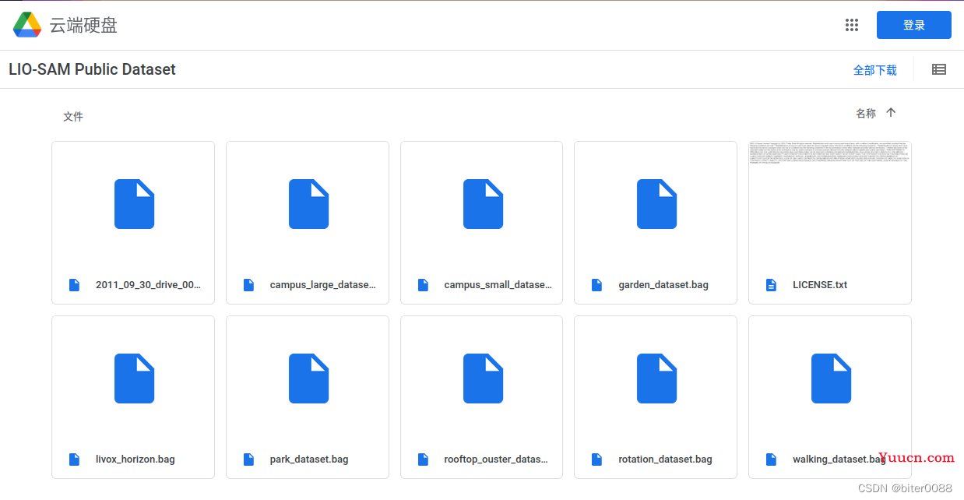The width and height of the screenshot is (964, 500).
Task: Select the file name rooftop_ouster_datas...
Action: click(x=496, y=460)
